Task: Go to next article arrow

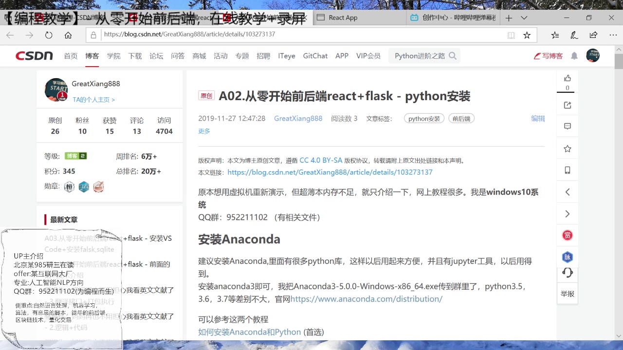Action: [x=568, y=214]
